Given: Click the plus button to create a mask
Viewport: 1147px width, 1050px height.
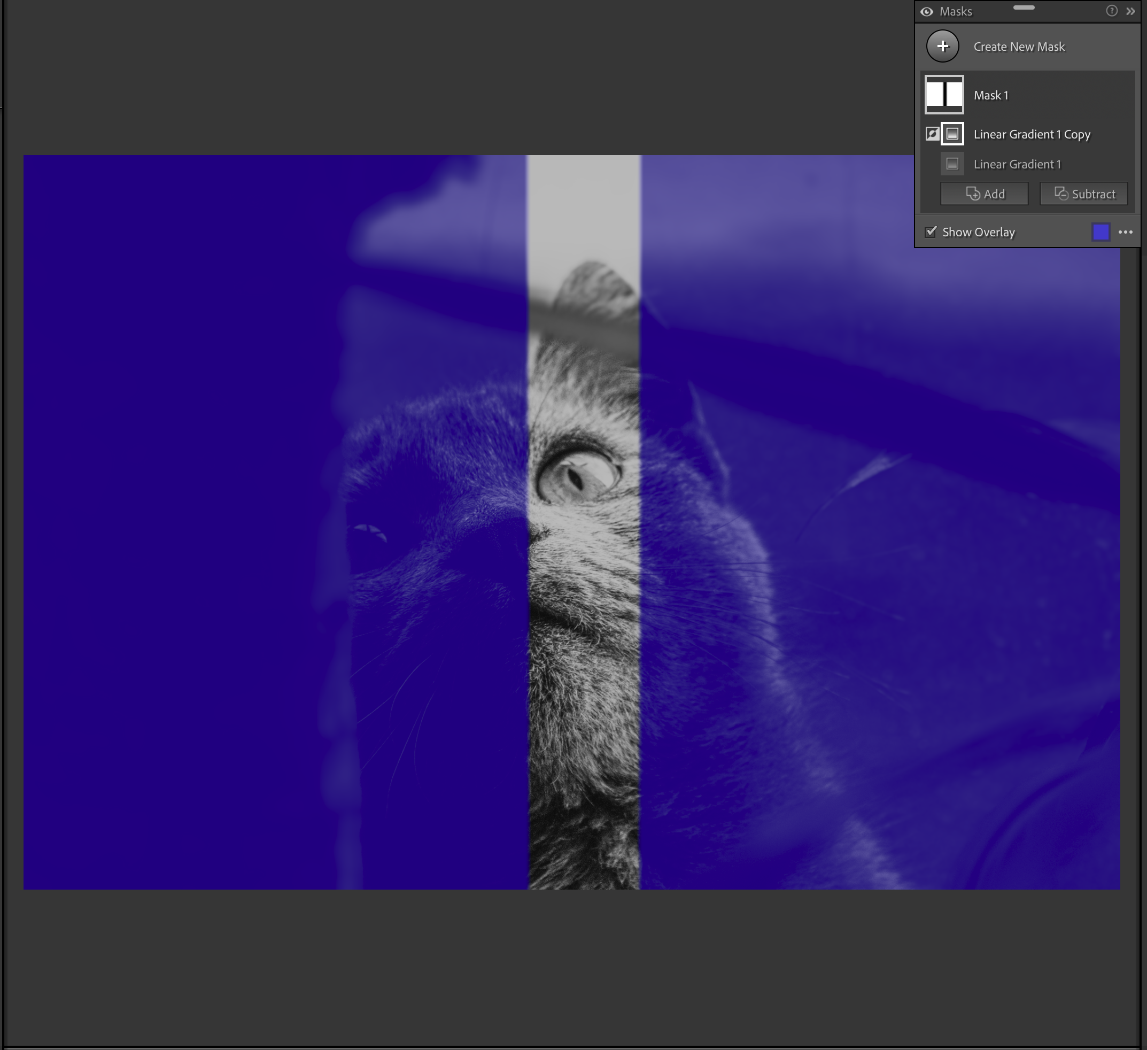Looking at the screenshot, I should coord(942,47).
